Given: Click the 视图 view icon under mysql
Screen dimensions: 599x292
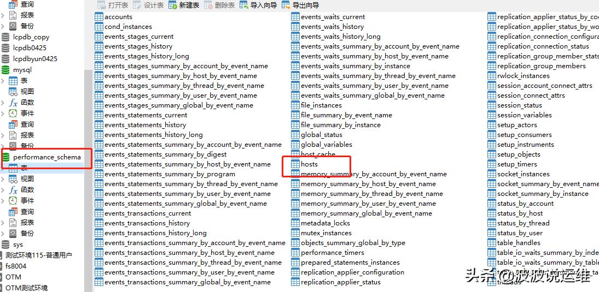Looking at the screenshot, I should (13, 92).
